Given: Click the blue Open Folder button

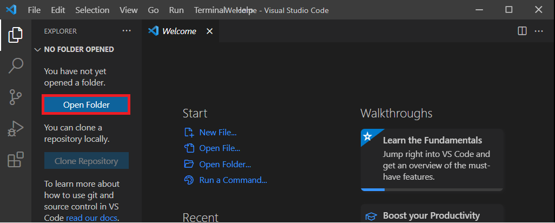Looking at the screenshot, I should coord(86,105).
